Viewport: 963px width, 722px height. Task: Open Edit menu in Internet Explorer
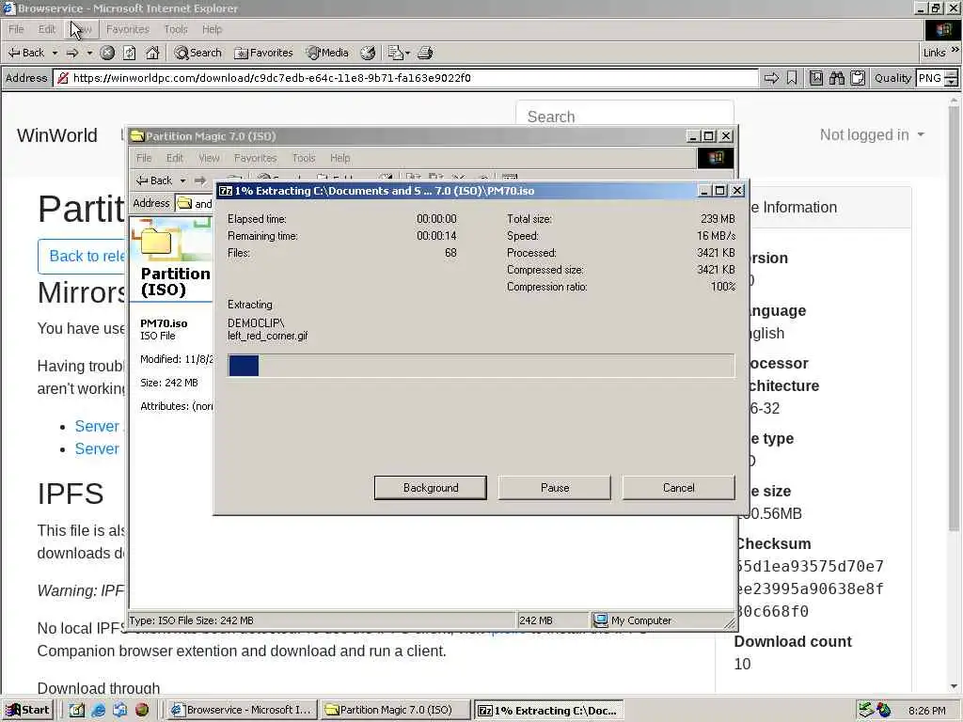pos(47,29)
